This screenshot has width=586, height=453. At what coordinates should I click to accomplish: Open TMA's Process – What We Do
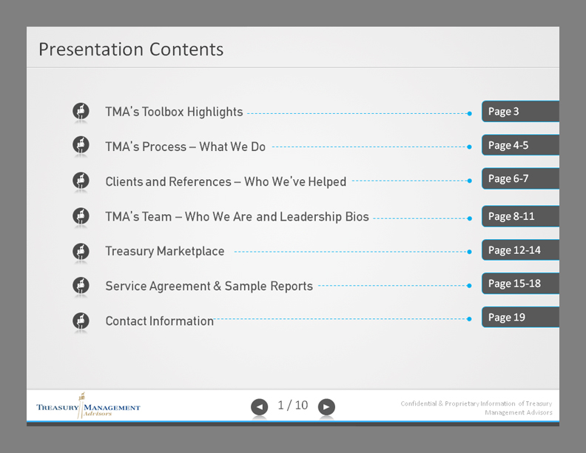tap(186, 147)
